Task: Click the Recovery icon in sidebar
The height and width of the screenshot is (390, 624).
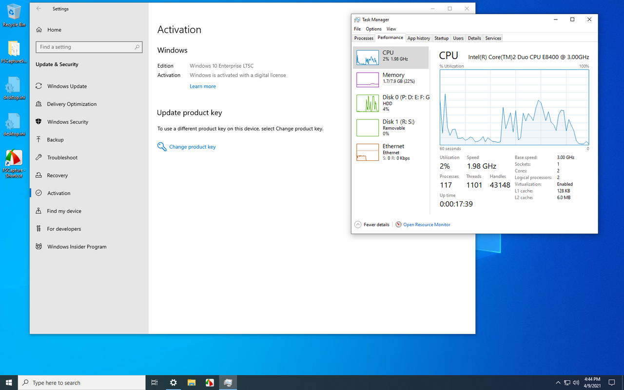Action: [39, 175]
